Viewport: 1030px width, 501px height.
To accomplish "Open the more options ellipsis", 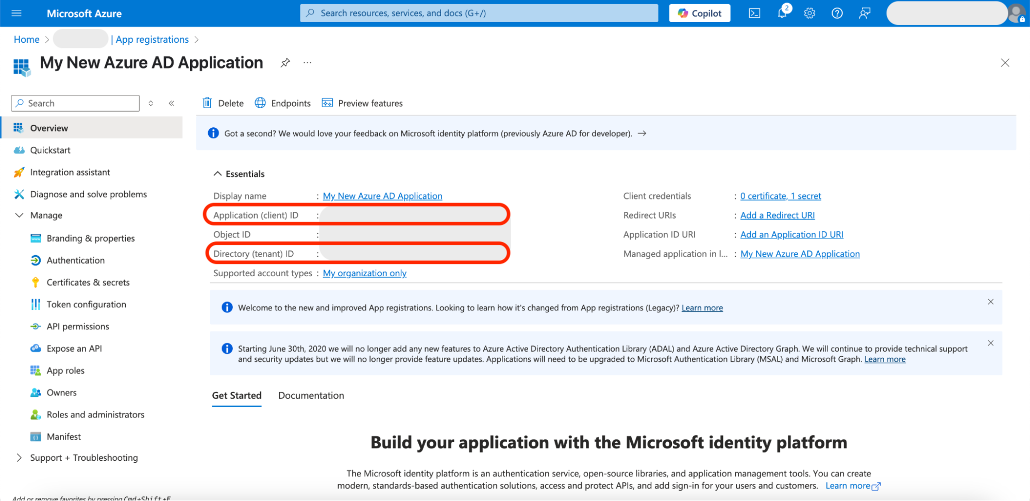I will pos(308,63).
